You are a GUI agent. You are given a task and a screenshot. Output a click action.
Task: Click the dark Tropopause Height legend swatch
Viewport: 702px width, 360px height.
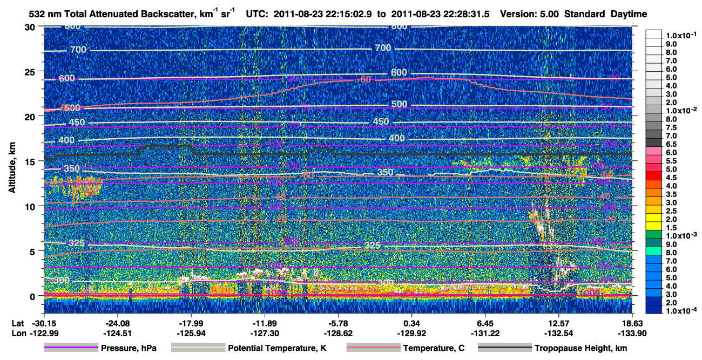pyautogui.click(x=504, y=348)
